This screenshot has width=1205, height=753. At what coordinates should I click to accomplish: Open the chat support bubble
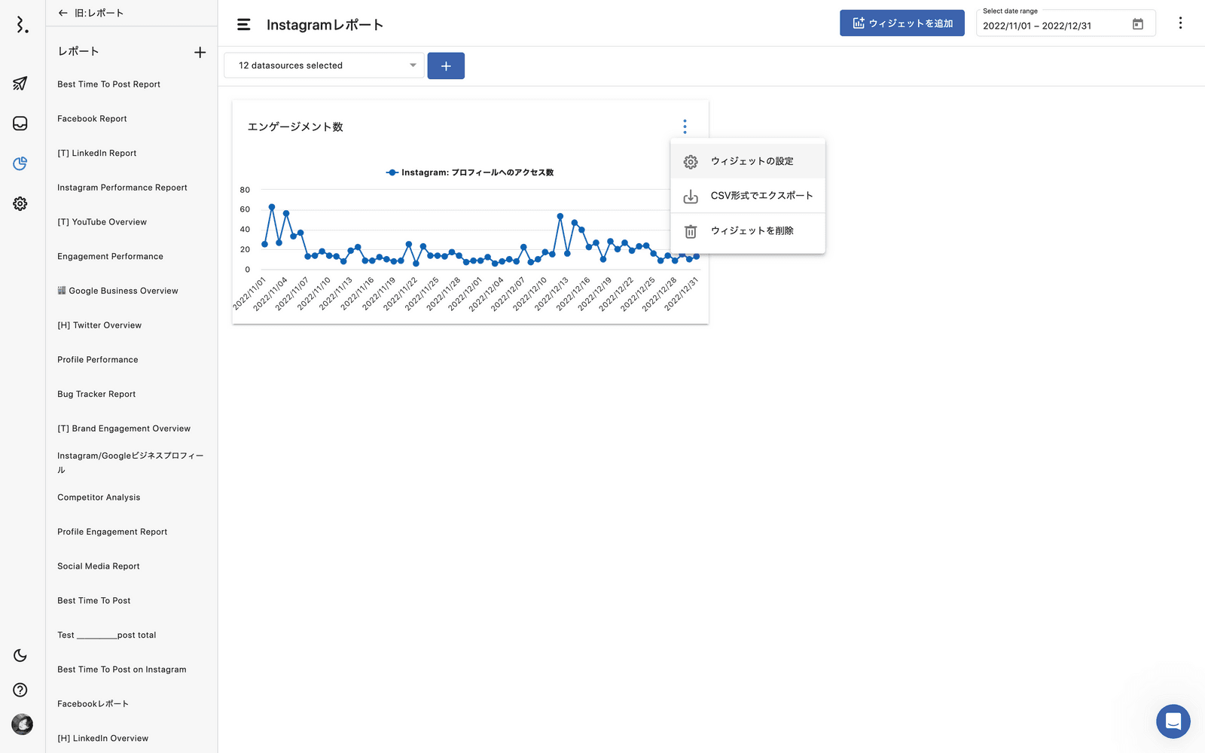tap(1173, 721)
